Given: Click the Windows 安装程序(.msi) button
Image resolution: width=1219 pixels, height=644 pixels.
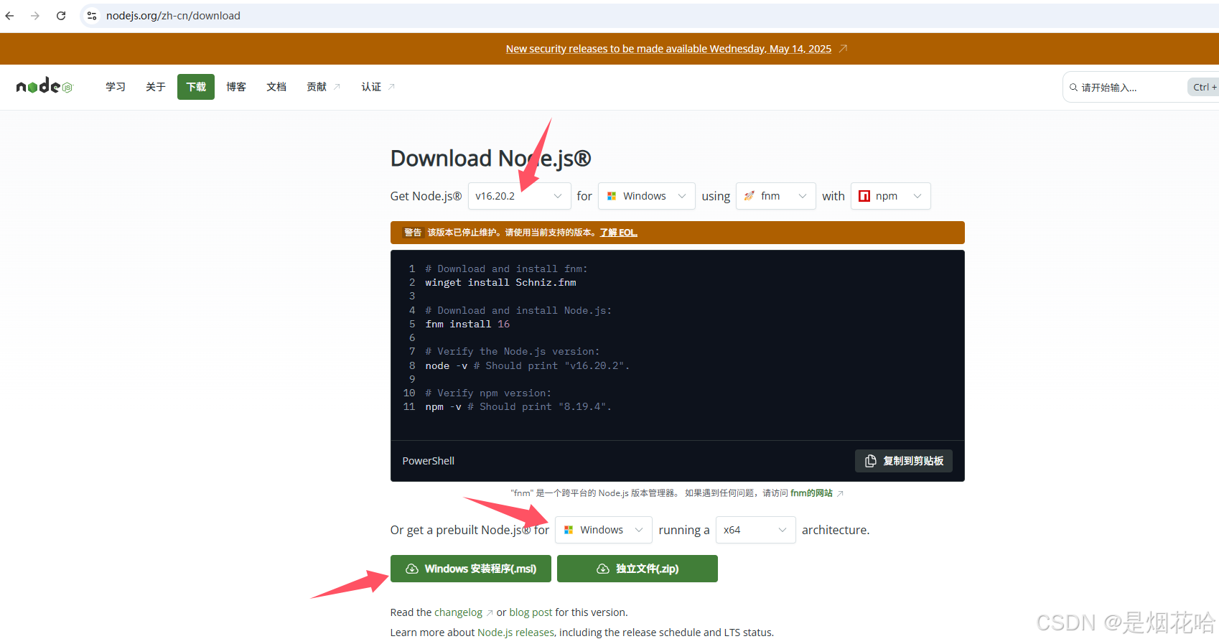Looking at the screenshot, I should pyautogui.click(x=471, y=569).
